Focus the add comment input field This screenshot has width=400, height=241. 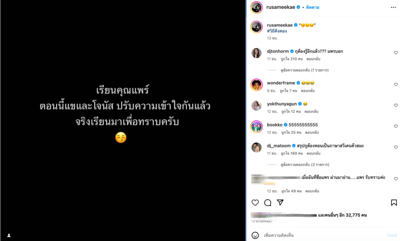324,235
